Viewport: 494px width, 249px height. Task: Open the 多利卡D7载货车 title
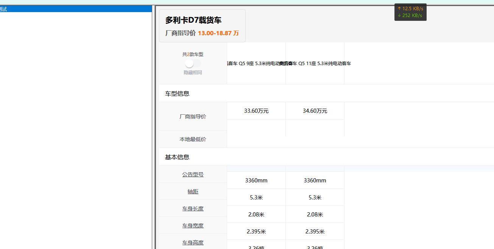pos(193,20)
